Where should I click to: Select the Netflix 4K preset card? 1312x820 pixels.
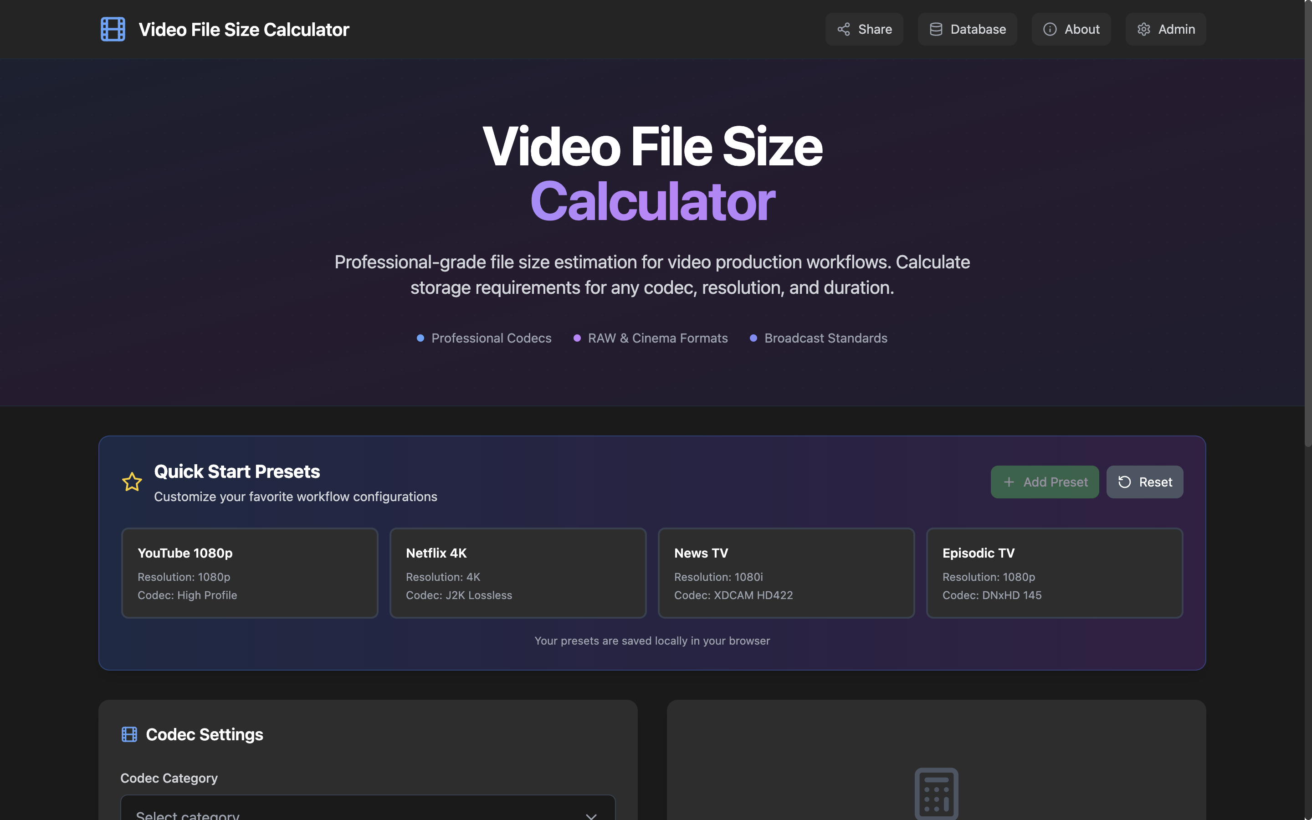pos(518,573)
